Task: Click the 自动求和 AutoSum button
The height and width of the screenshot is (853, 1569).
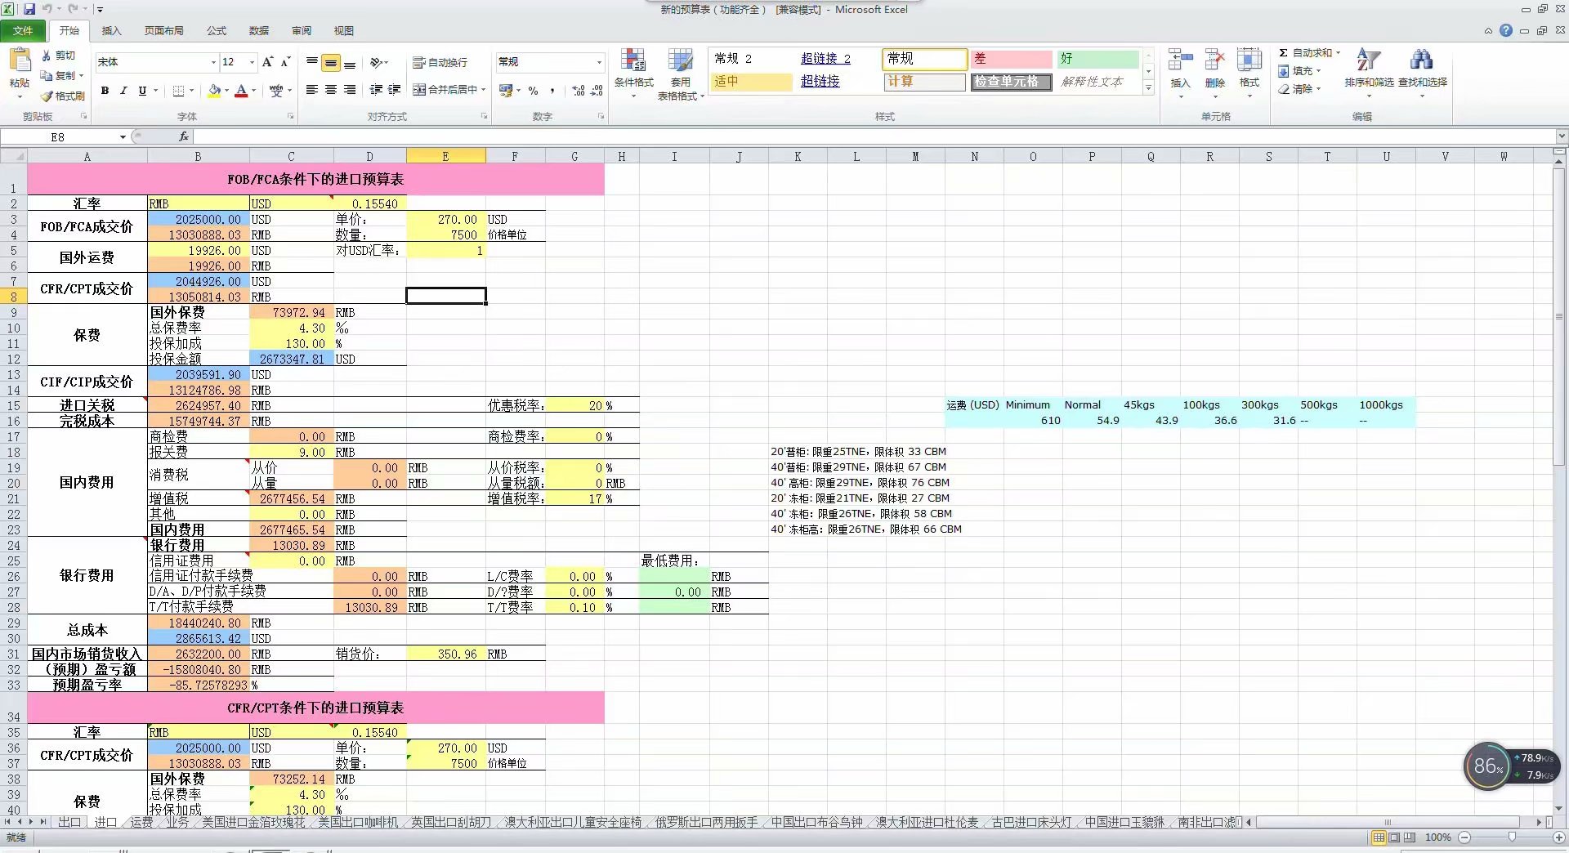Action: click(x=1309, y=52)
